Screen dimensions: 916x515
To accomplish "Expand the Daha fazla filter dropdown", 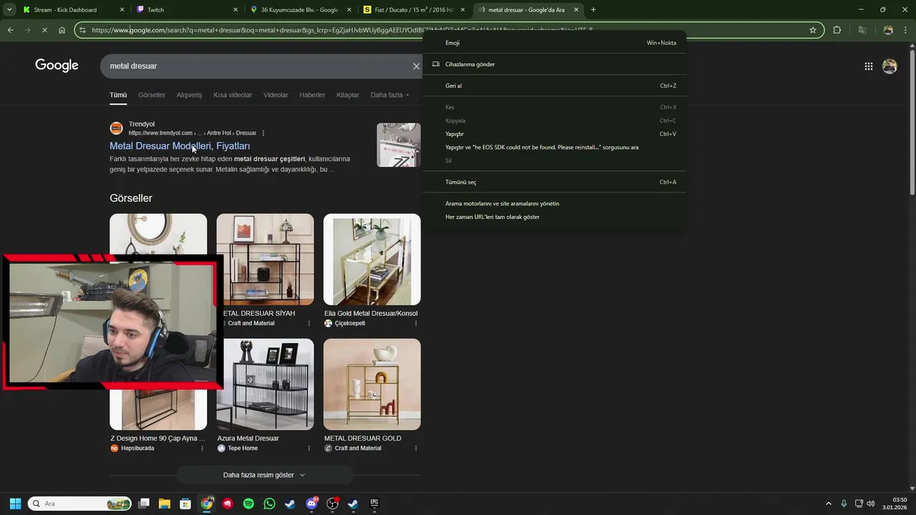I will tap(390, 94).
